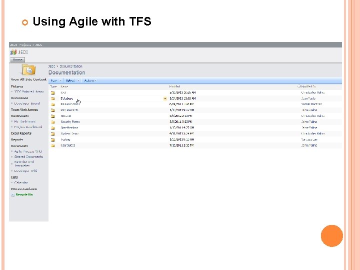Screen dimensions: 360x270
Task: Open Agile Process Wiki link
Action: coord(28,151)
